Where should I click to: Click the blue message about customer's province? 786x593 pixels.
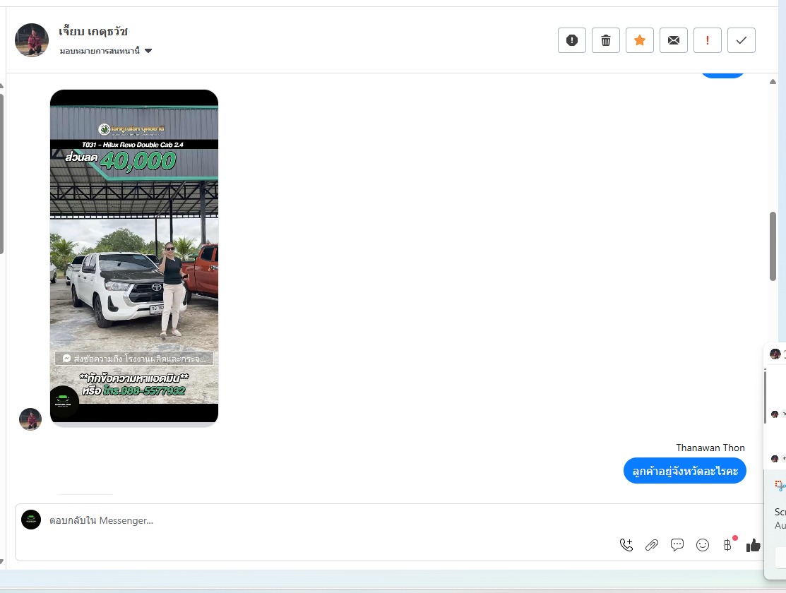(x=685, y=471)
